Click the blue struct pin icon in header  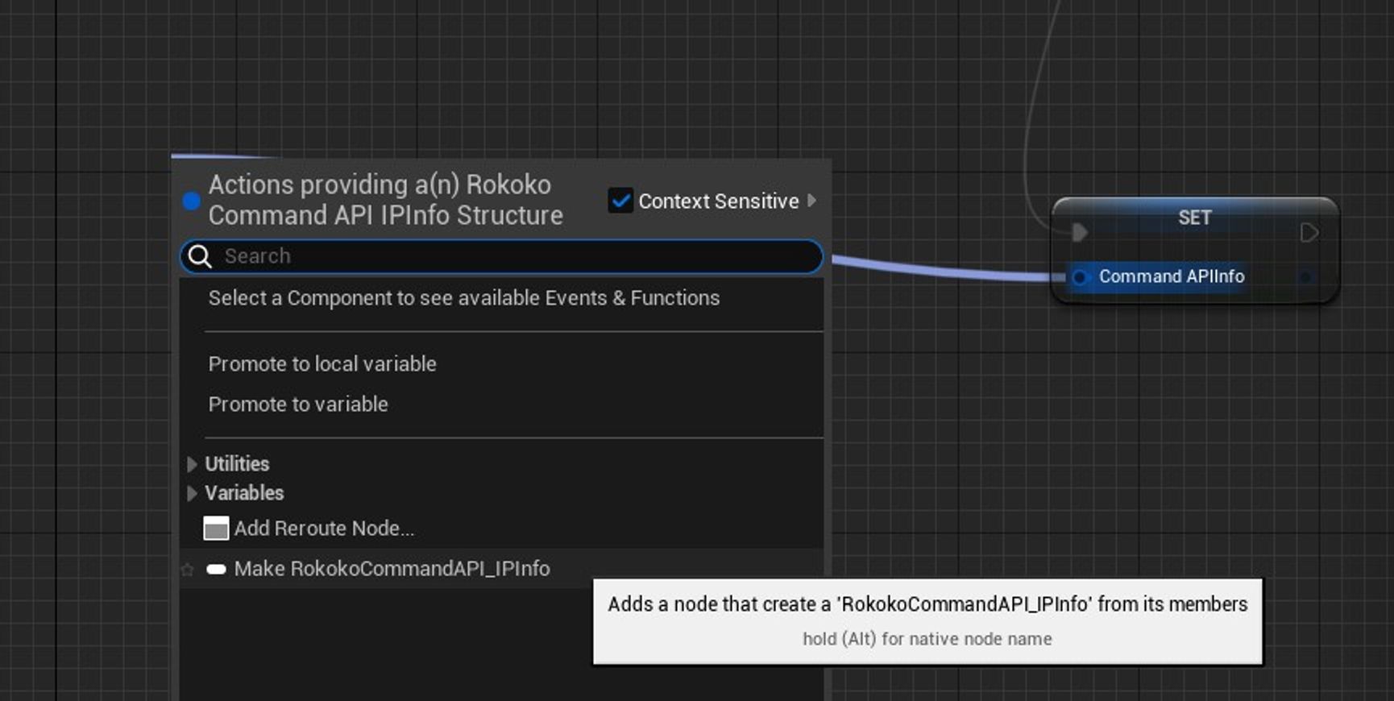(191, 201)
